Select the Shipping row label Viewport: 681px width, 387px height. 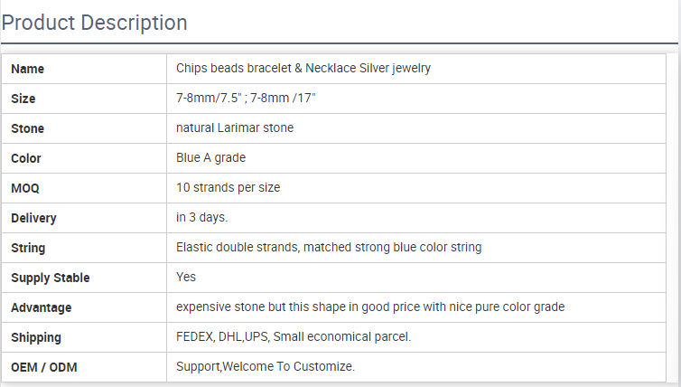tap(36, 337)
